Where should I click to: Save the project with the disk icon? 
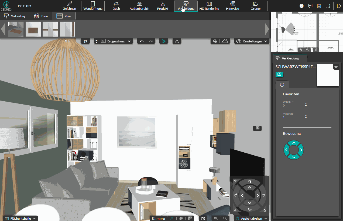(x=319, y=6)
